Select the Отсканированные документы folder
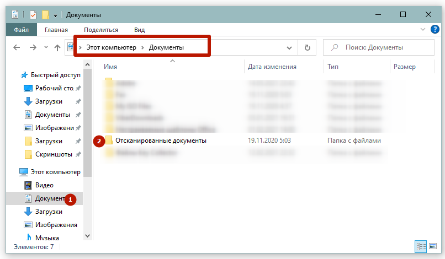 (x=161, y=141)
